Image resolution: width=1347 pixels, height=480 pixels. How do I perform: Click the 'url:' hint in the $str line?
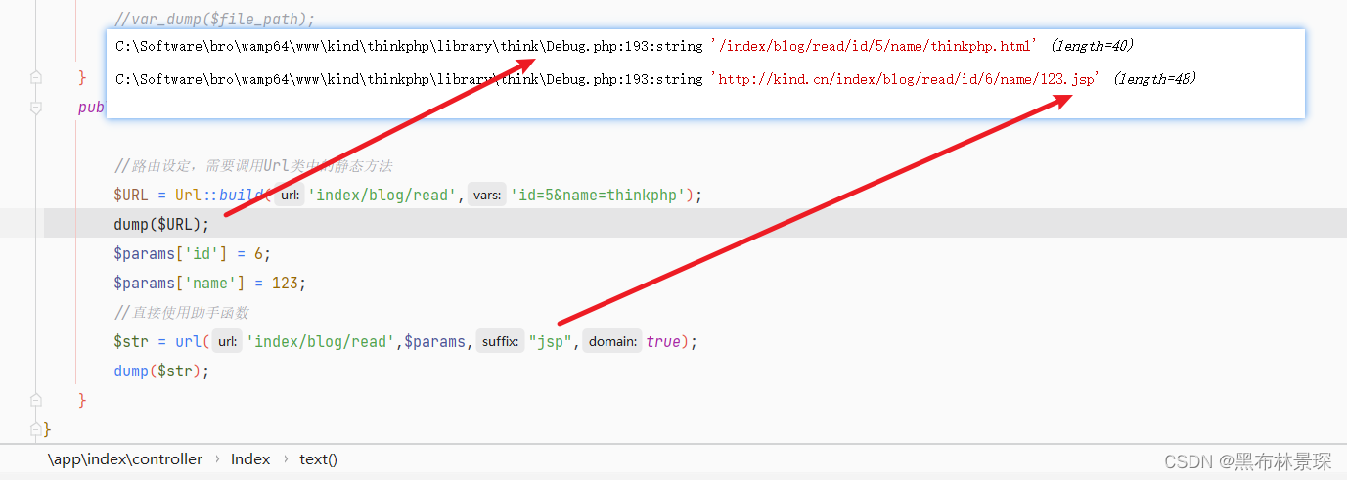click(227, 342)
